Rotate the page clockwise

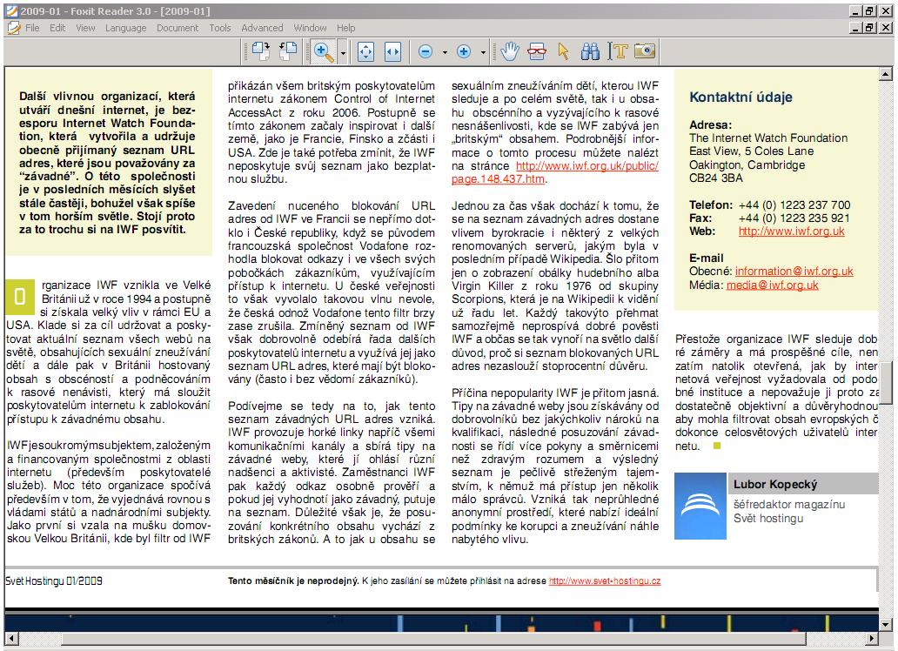coord(260,51)
